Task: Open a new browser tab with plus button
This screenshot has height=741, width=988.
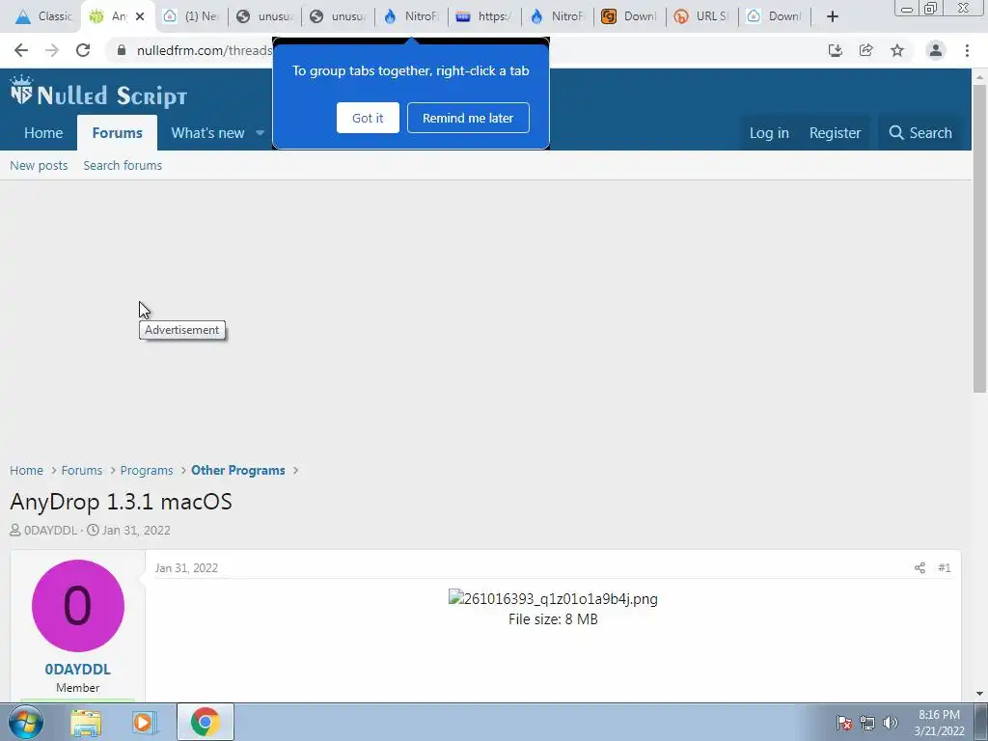Action: click(x=833, y=16)
